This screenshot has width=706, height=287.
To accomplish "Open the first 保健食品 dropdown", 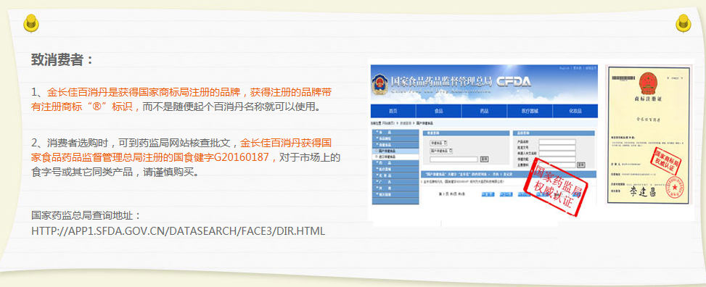I will (438, 143).
